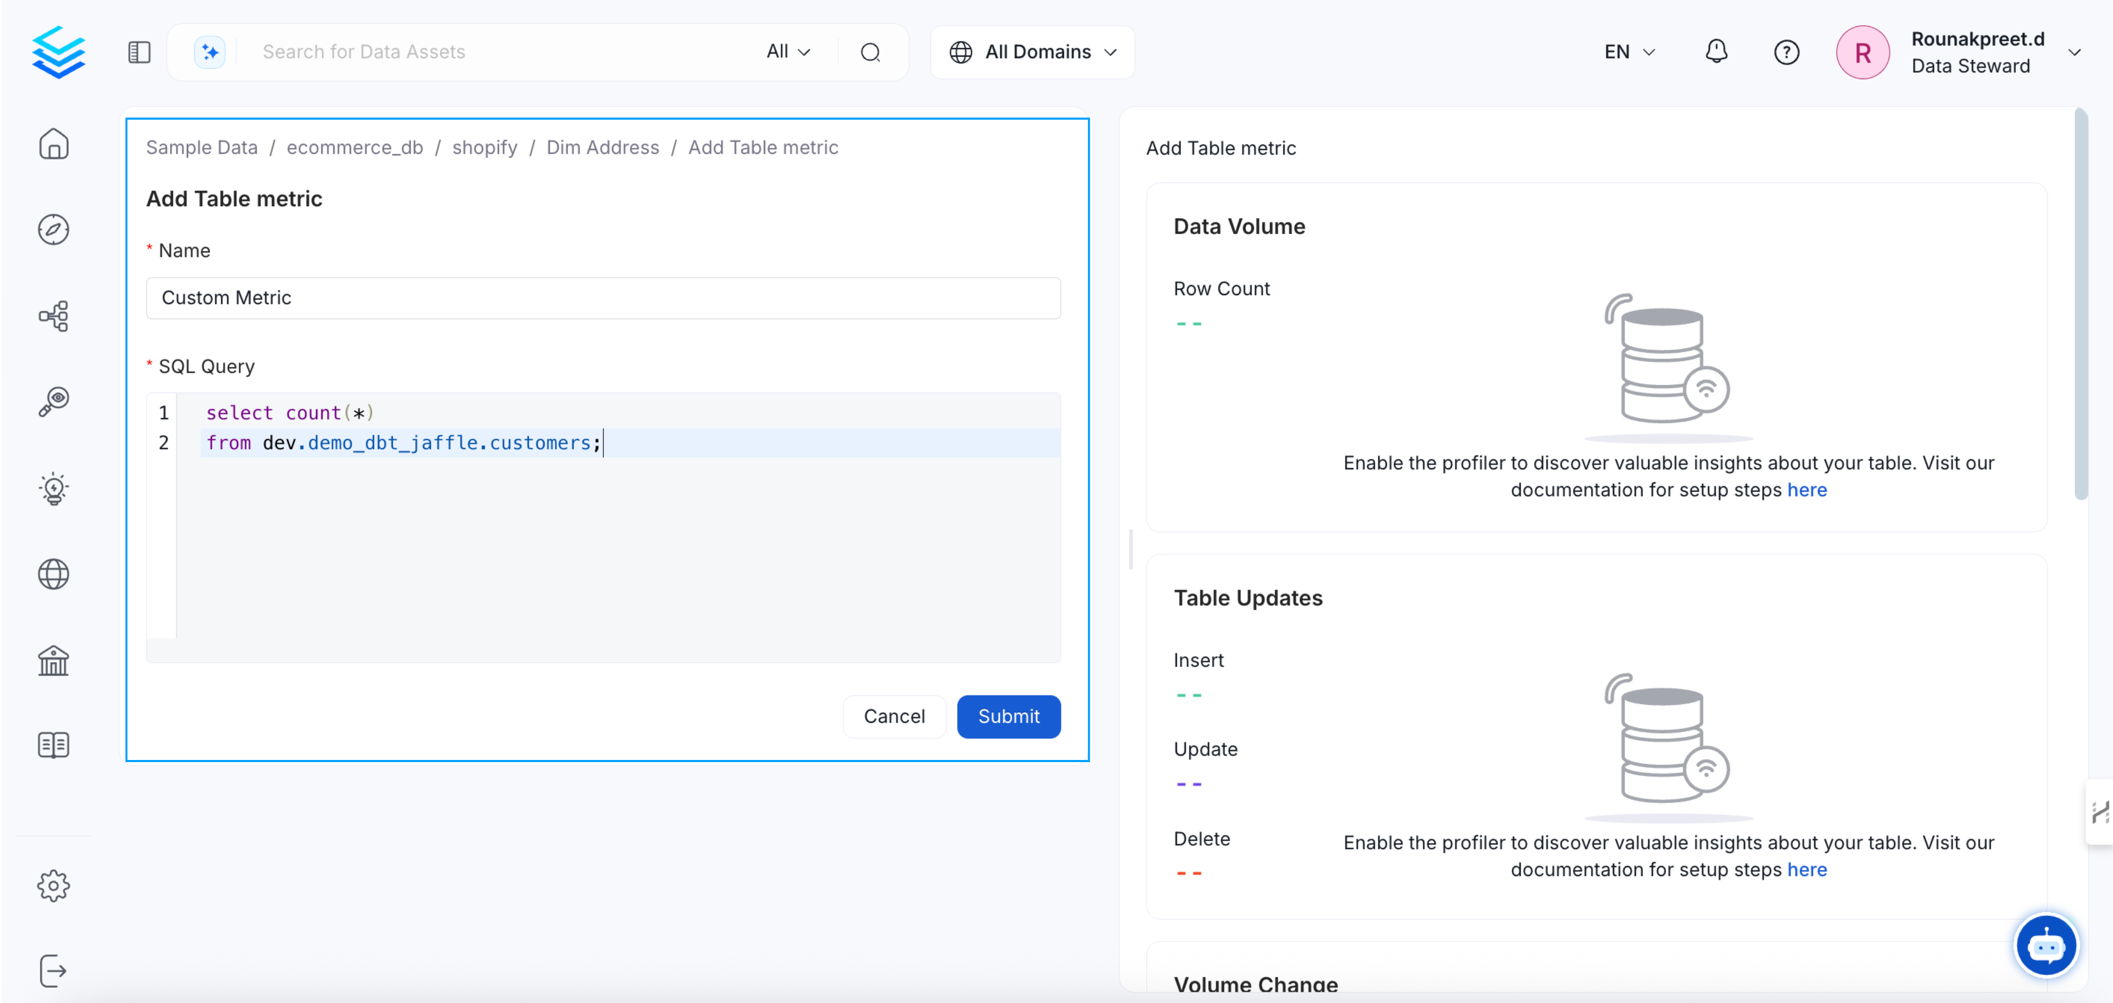Click the notification bell icon
2113x1003 pixels.
[1716, 51]
